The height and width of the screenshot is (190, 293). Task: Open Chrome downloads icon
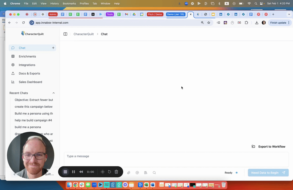257,23
